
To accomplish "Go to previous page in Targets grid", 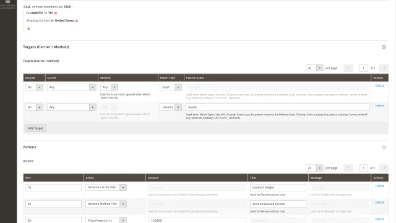I will click(348, 68).
